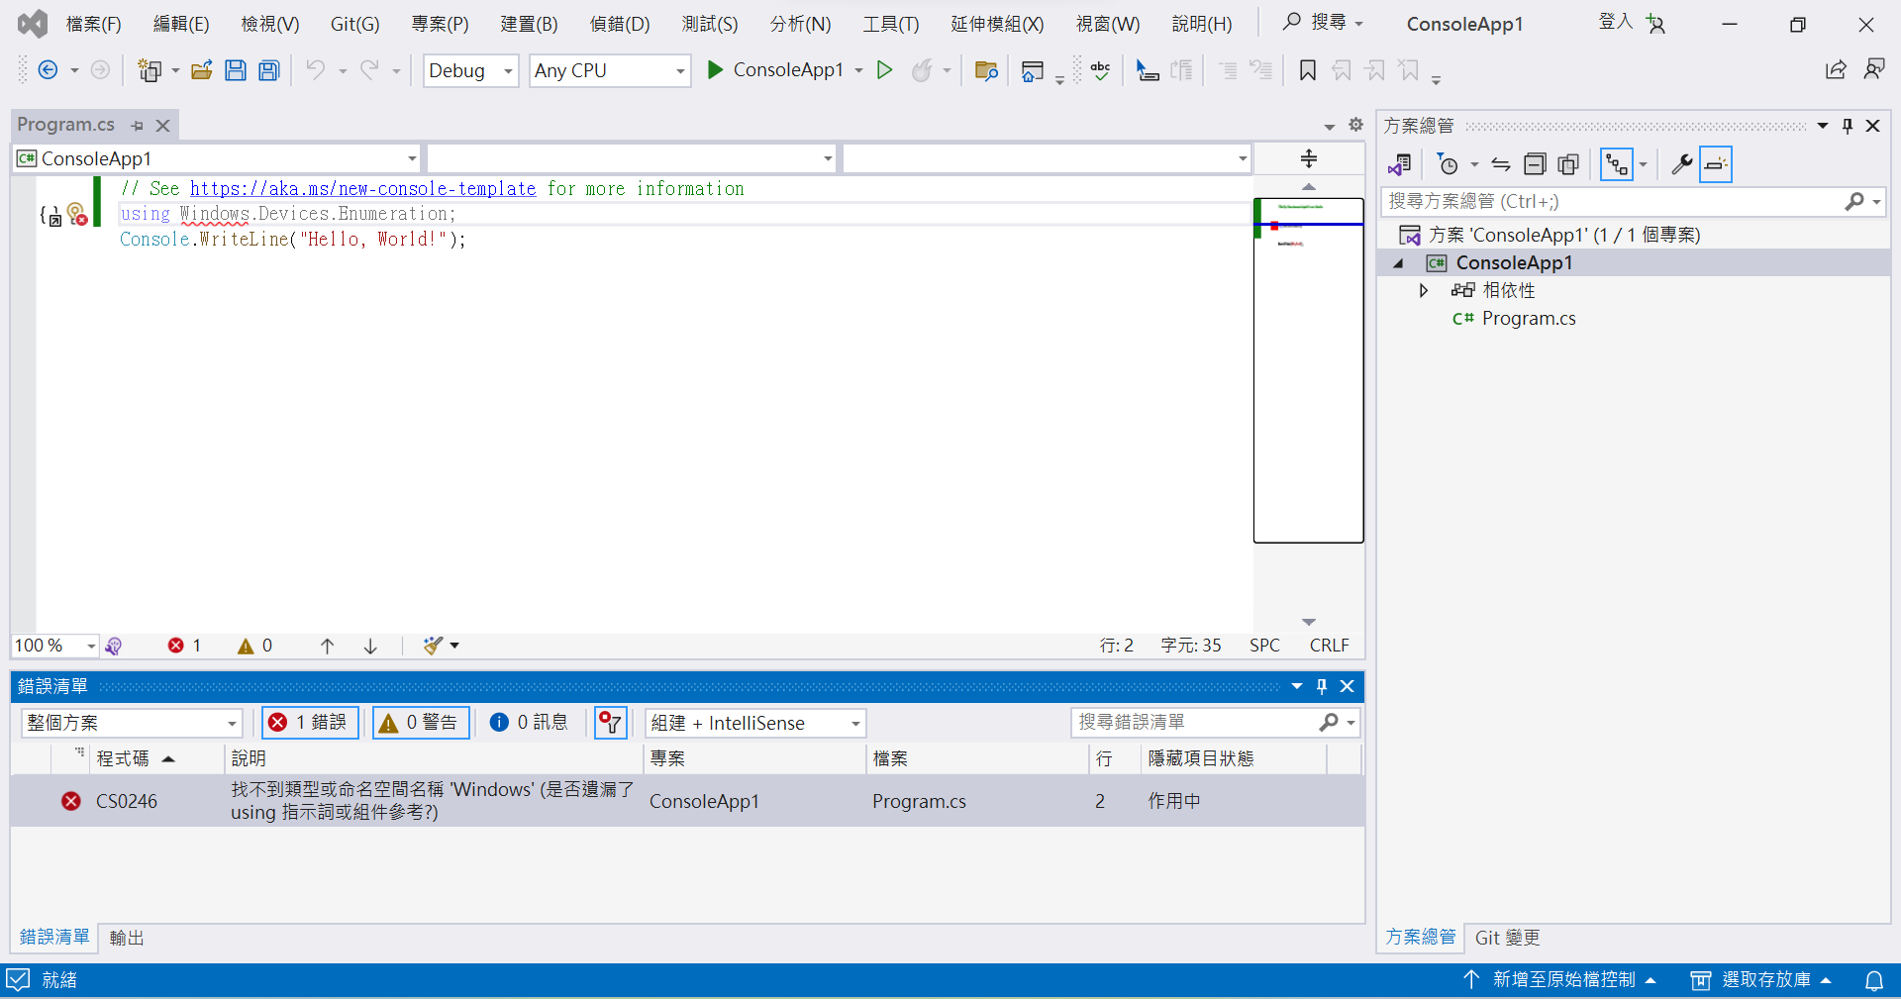This screenshot has height=999, width=1901.
Task: Open the 整個方案 scope dropdown
Action: pos(132,723)
